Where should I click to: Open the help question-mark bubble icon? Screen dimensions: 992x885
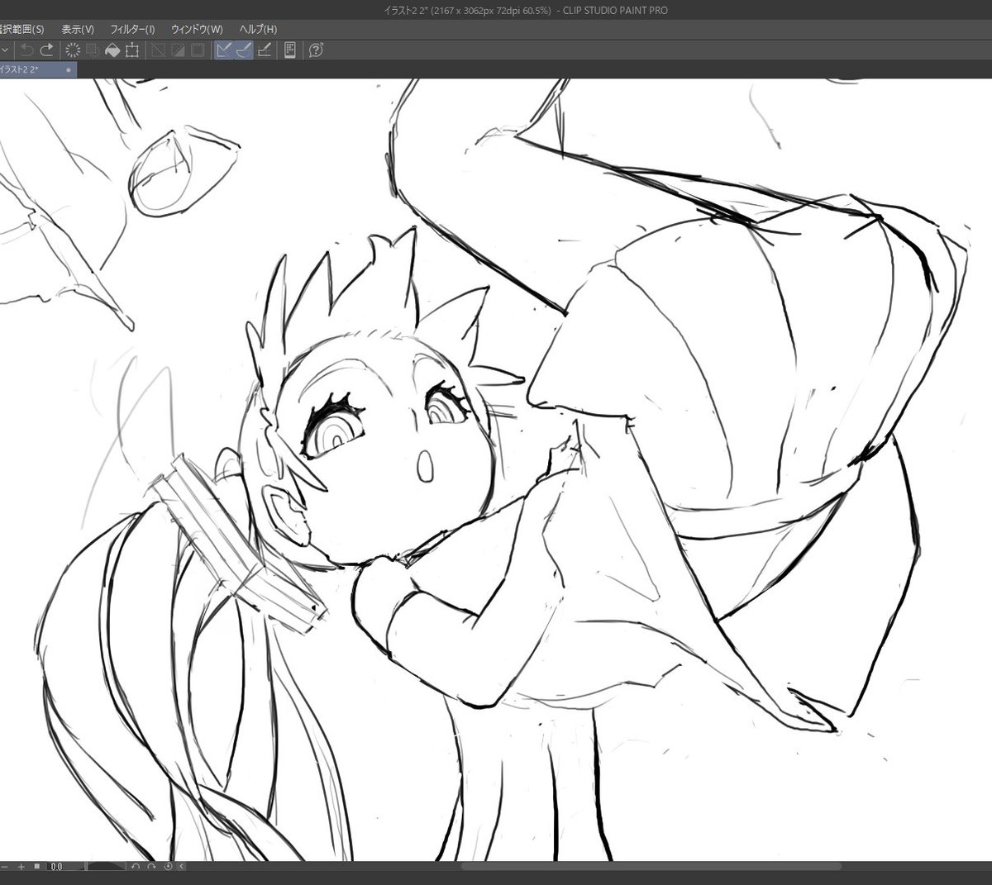(315, 50)
